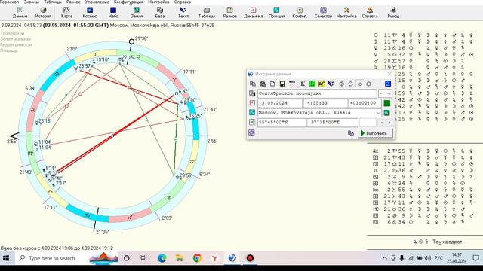Select the large circle radio option in dialog
Screen dimensions: 483x271
(x=368, y=84)
